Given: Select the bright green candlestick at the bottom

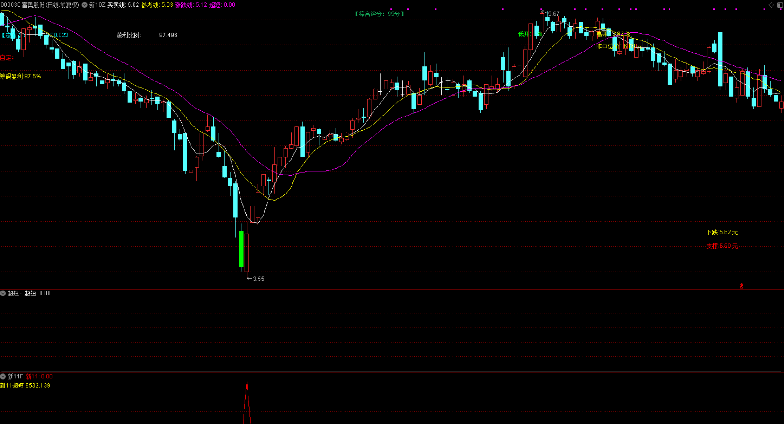Looking at the screenshot, I should click(x=241, y=249).
